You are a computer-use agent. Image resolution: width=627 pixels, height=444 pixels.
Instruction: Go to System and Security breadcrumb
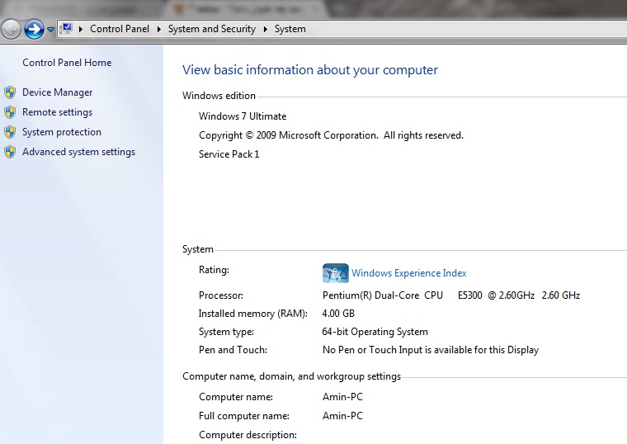211,29
